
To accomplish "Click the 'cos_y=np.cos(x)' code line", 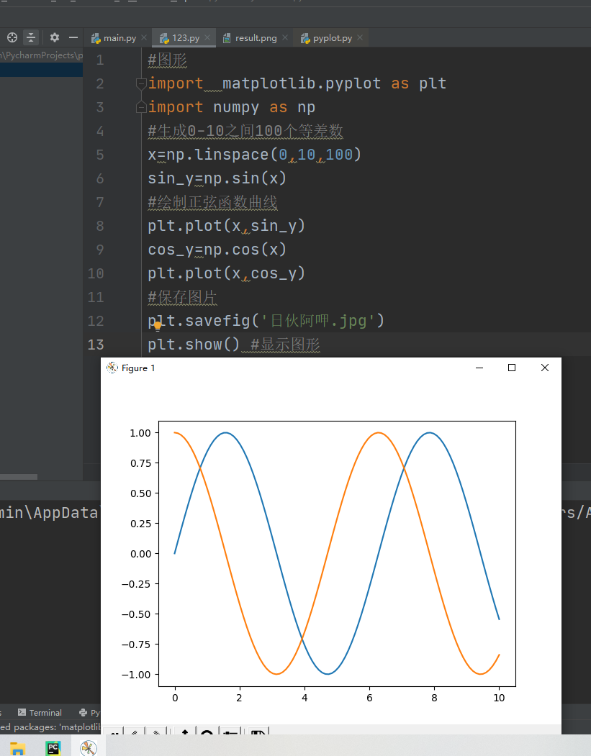I will point(217,250).
